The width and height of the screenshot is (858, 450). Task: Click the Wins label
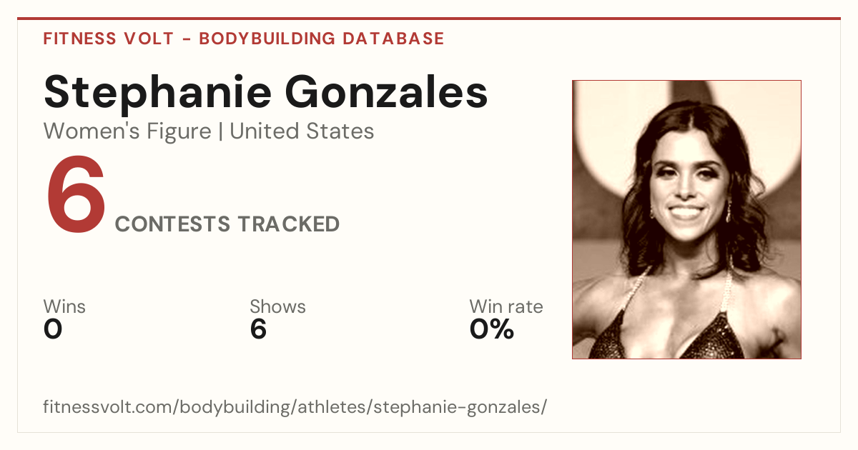coord(64,307)
